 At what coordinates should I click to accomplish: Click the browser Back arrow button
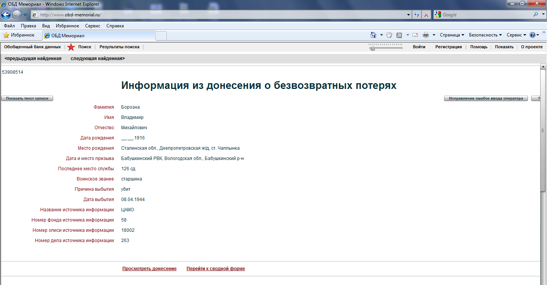coord(6,15)
